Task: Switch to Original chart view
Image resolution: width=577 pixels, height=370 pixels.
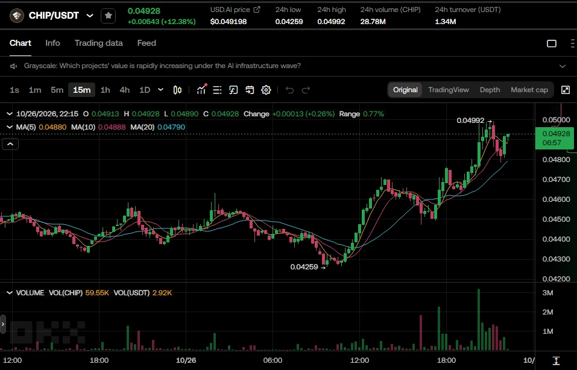Action: pyautogui.click(x=405, y=90)
